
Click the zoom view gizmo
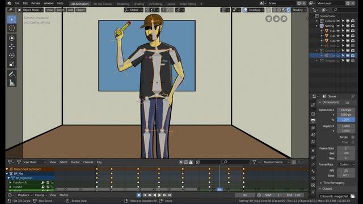coord(284,19)
